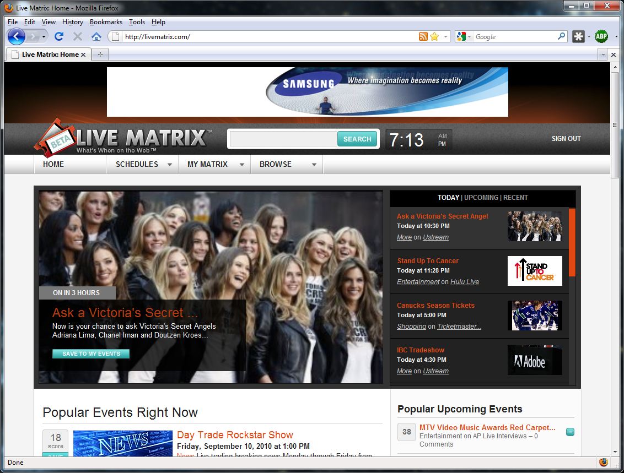Open Ask a Victoria's Secret Angel link
Image resolution: width=624 pixels, height=473 pixels.
point(442,216)
